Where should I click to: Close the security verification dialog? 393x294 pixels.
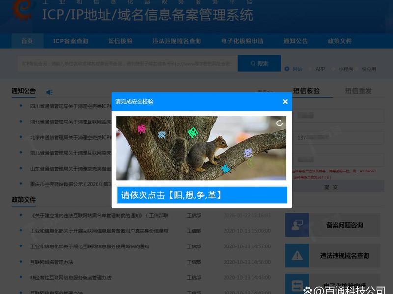pyautogui.click(x=285, y=102)
